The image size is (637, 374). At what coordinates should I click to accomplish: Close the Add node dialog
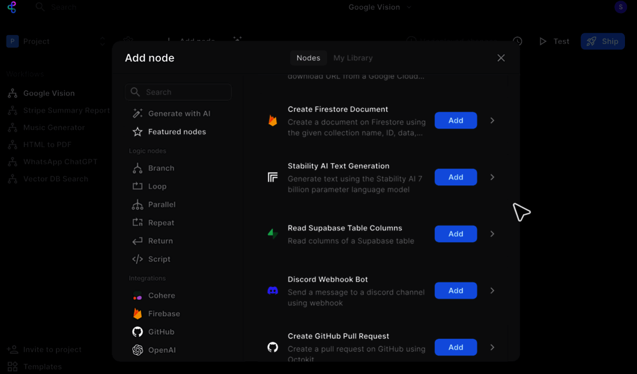[501, 58]
